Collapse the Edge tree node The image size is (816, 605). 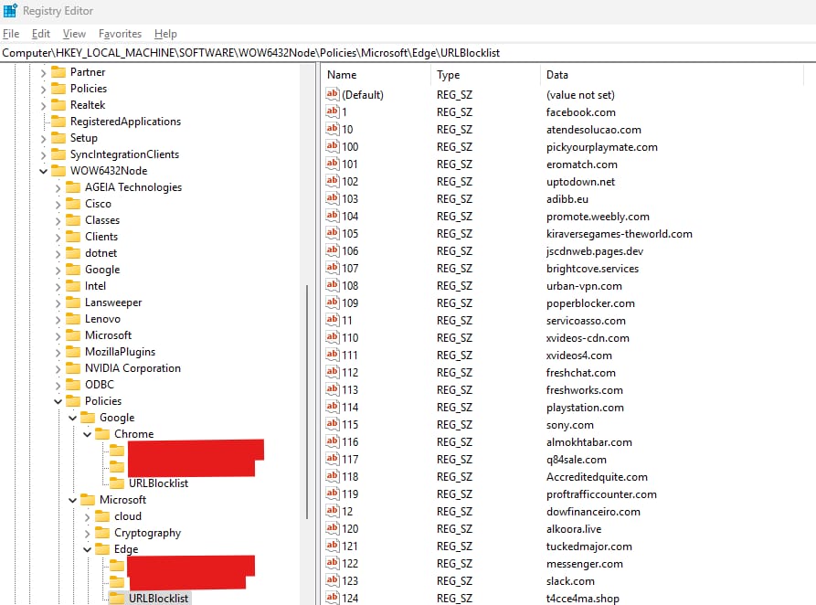click(88, 550)
